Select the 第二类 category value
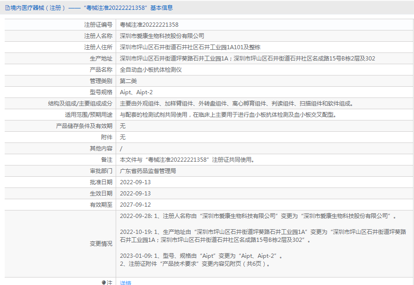414x285 pixels. [x=128, y=81]
